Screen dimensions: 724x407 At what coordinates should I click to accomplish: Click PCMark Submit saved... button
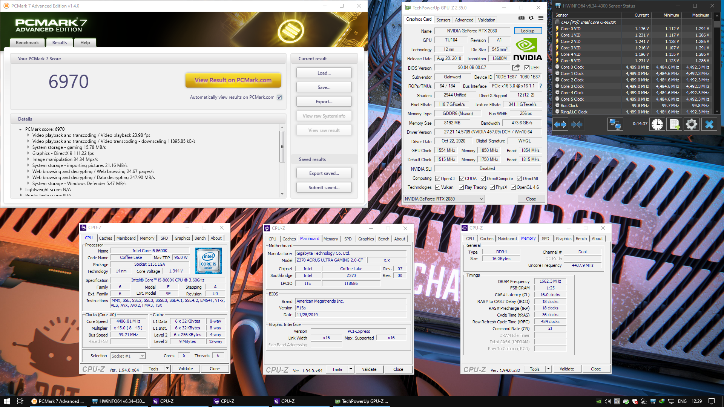click(x=324, y=188)
